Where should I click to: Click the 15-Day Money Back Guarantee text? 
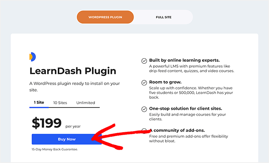coord(55,149)
